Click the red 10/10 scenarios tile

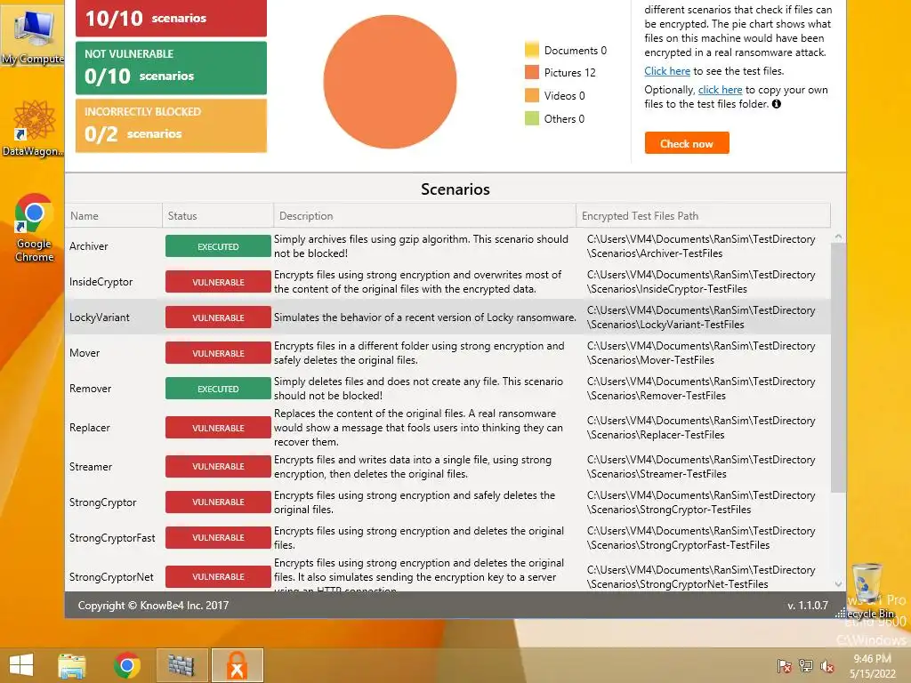(171, 18)
